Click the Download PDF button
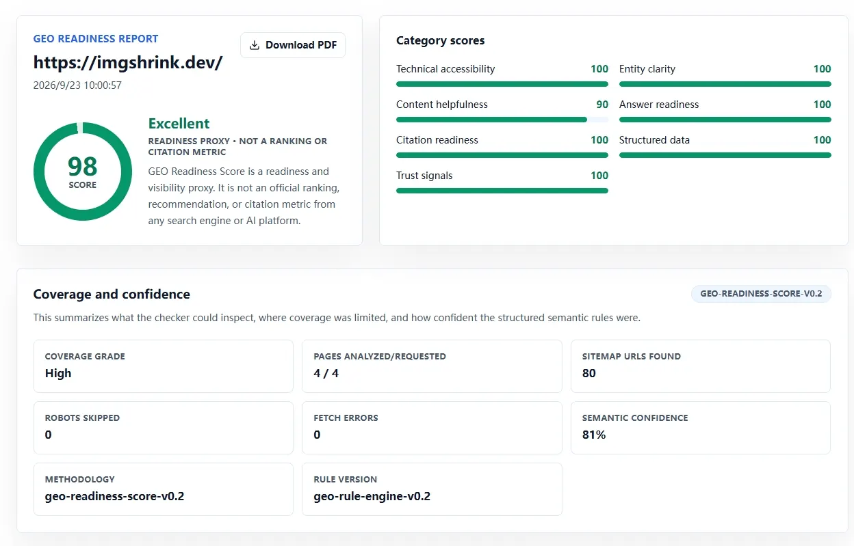The image size is (854, 546). click(293, 45)
